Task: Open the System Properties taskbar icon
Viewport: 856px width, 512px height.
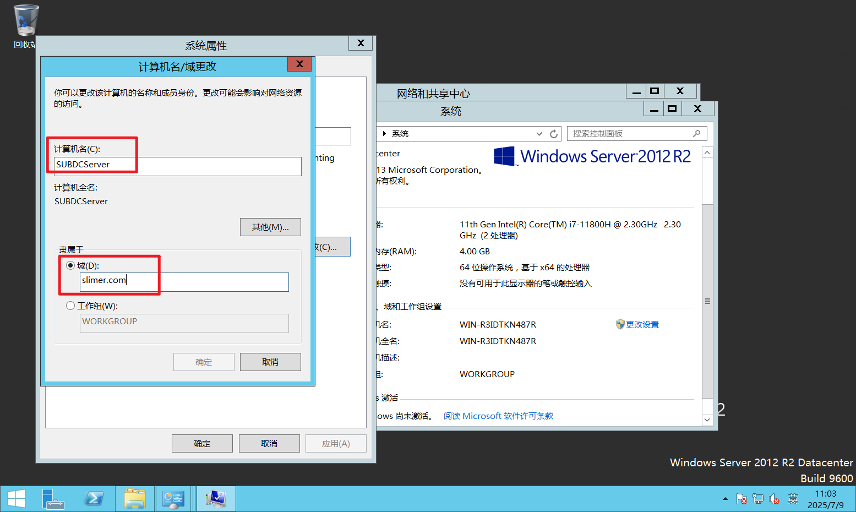Action: [x=216, y=499]
